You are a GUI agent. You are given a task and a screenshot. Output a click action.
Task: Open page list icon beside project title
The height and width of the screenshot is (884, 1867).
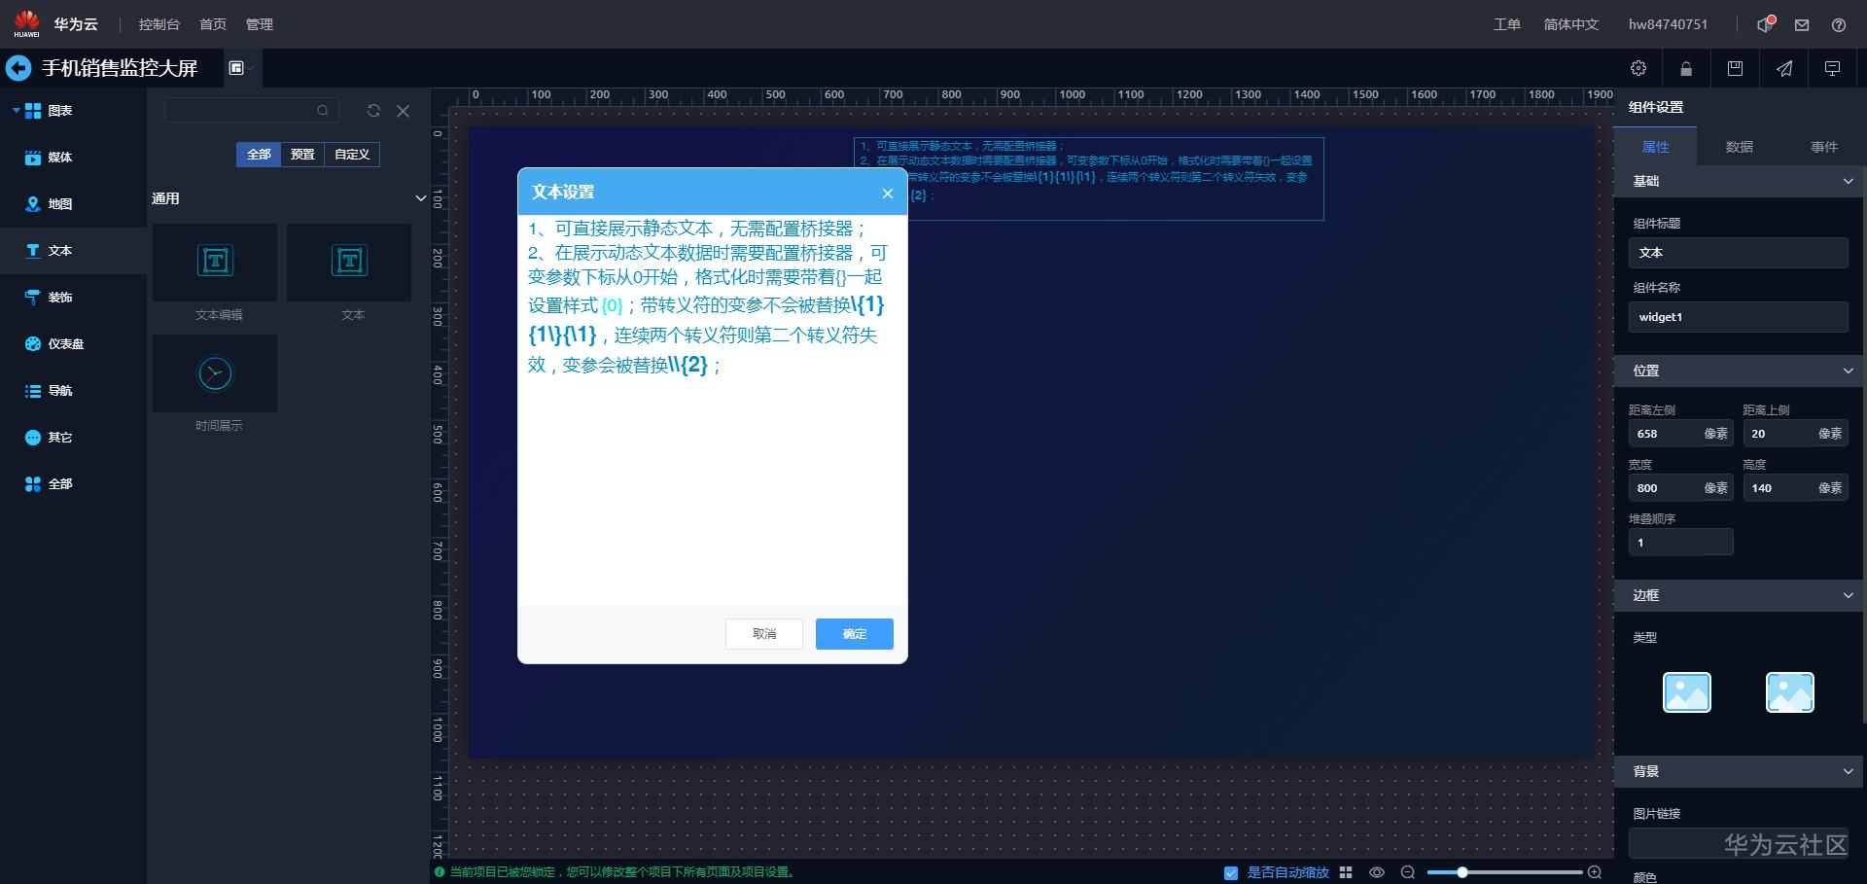(x=236, y=68)
